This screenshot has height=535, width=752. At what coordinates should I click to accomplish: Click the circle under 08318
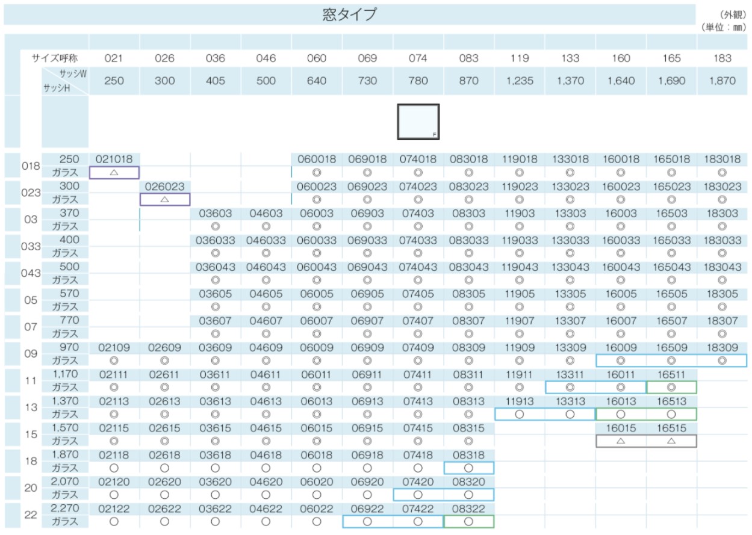[468, 468]
